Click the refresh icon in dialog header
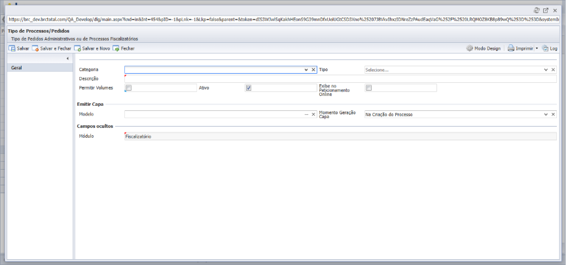The image size is (566, 265). point(537,10)
